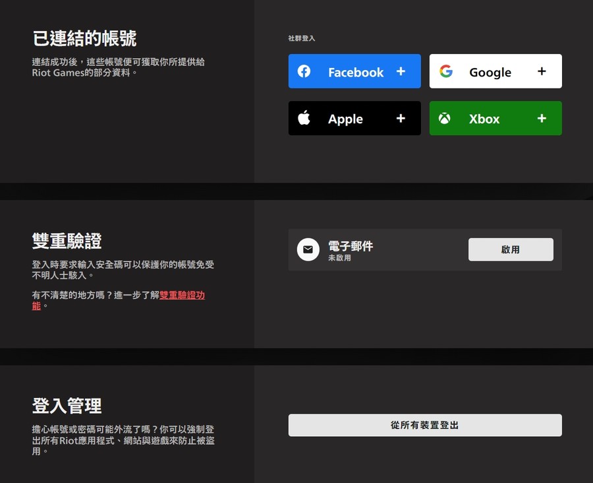Link the Facebook account
The height and width of the screenshot is (483, 593).
pyautogui.click(x=354, y=71)
